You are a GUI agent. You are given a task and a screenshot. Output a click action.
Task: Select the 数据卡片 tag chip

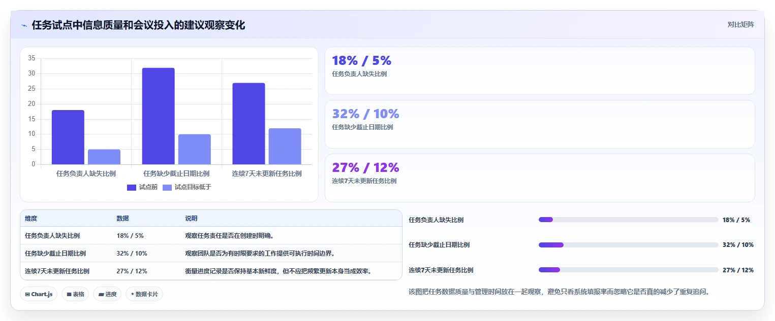(144, 294)
